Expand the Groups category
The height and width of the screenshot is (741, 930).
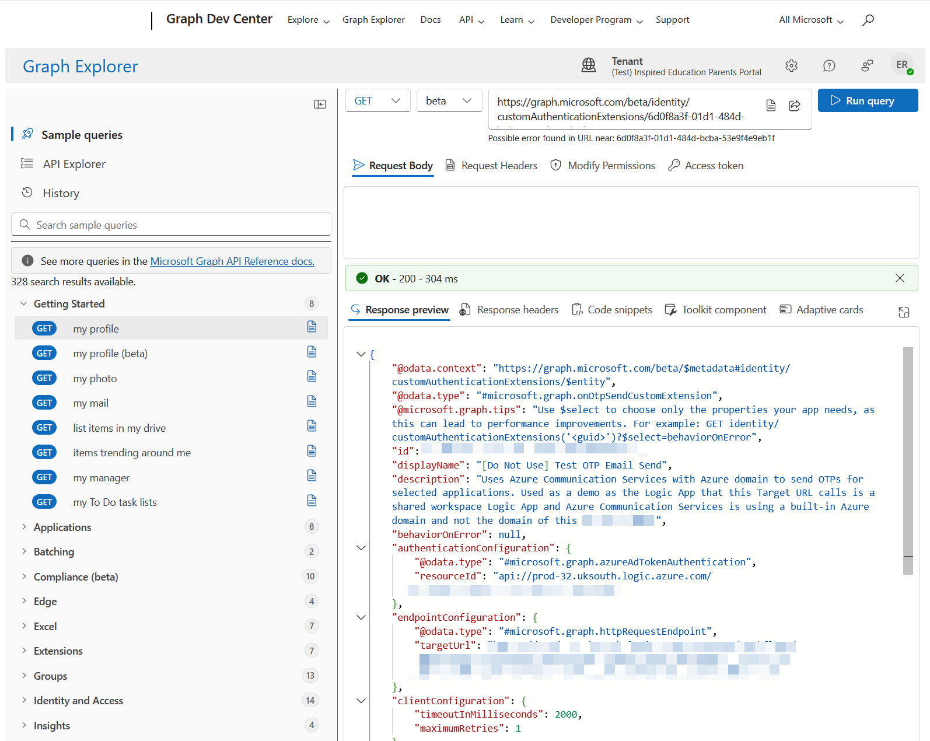pos(24,676)
